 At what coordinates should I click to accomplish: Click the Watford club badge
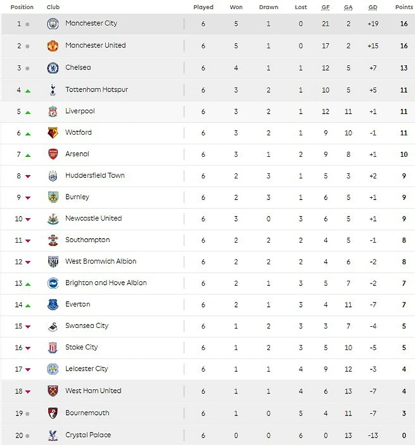(x=53, y=133)
